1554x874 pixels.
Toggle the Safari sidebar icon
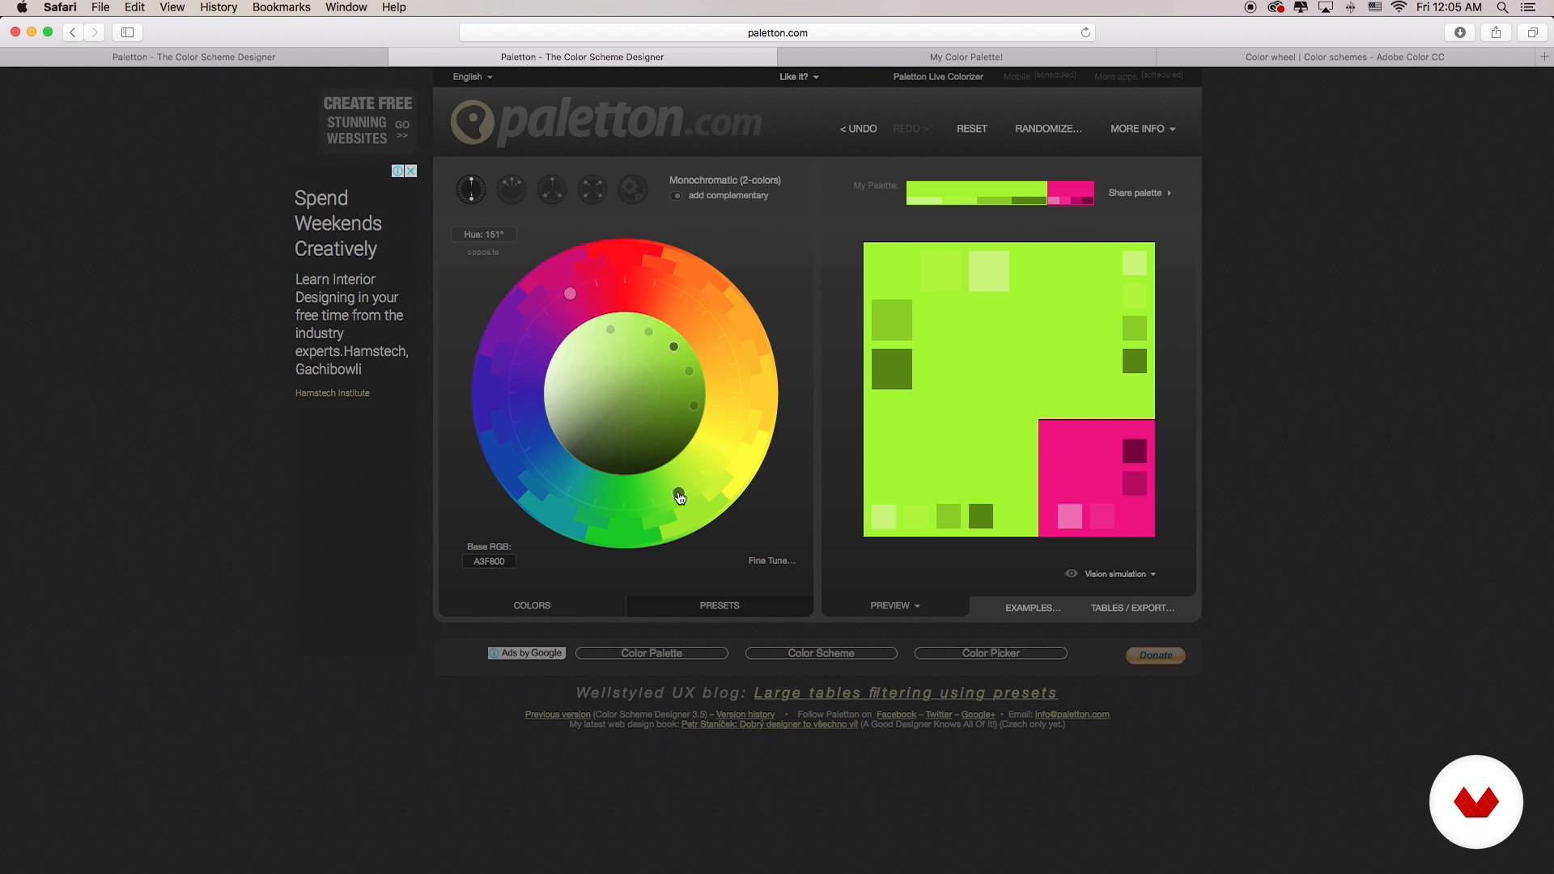pos(127,32)
